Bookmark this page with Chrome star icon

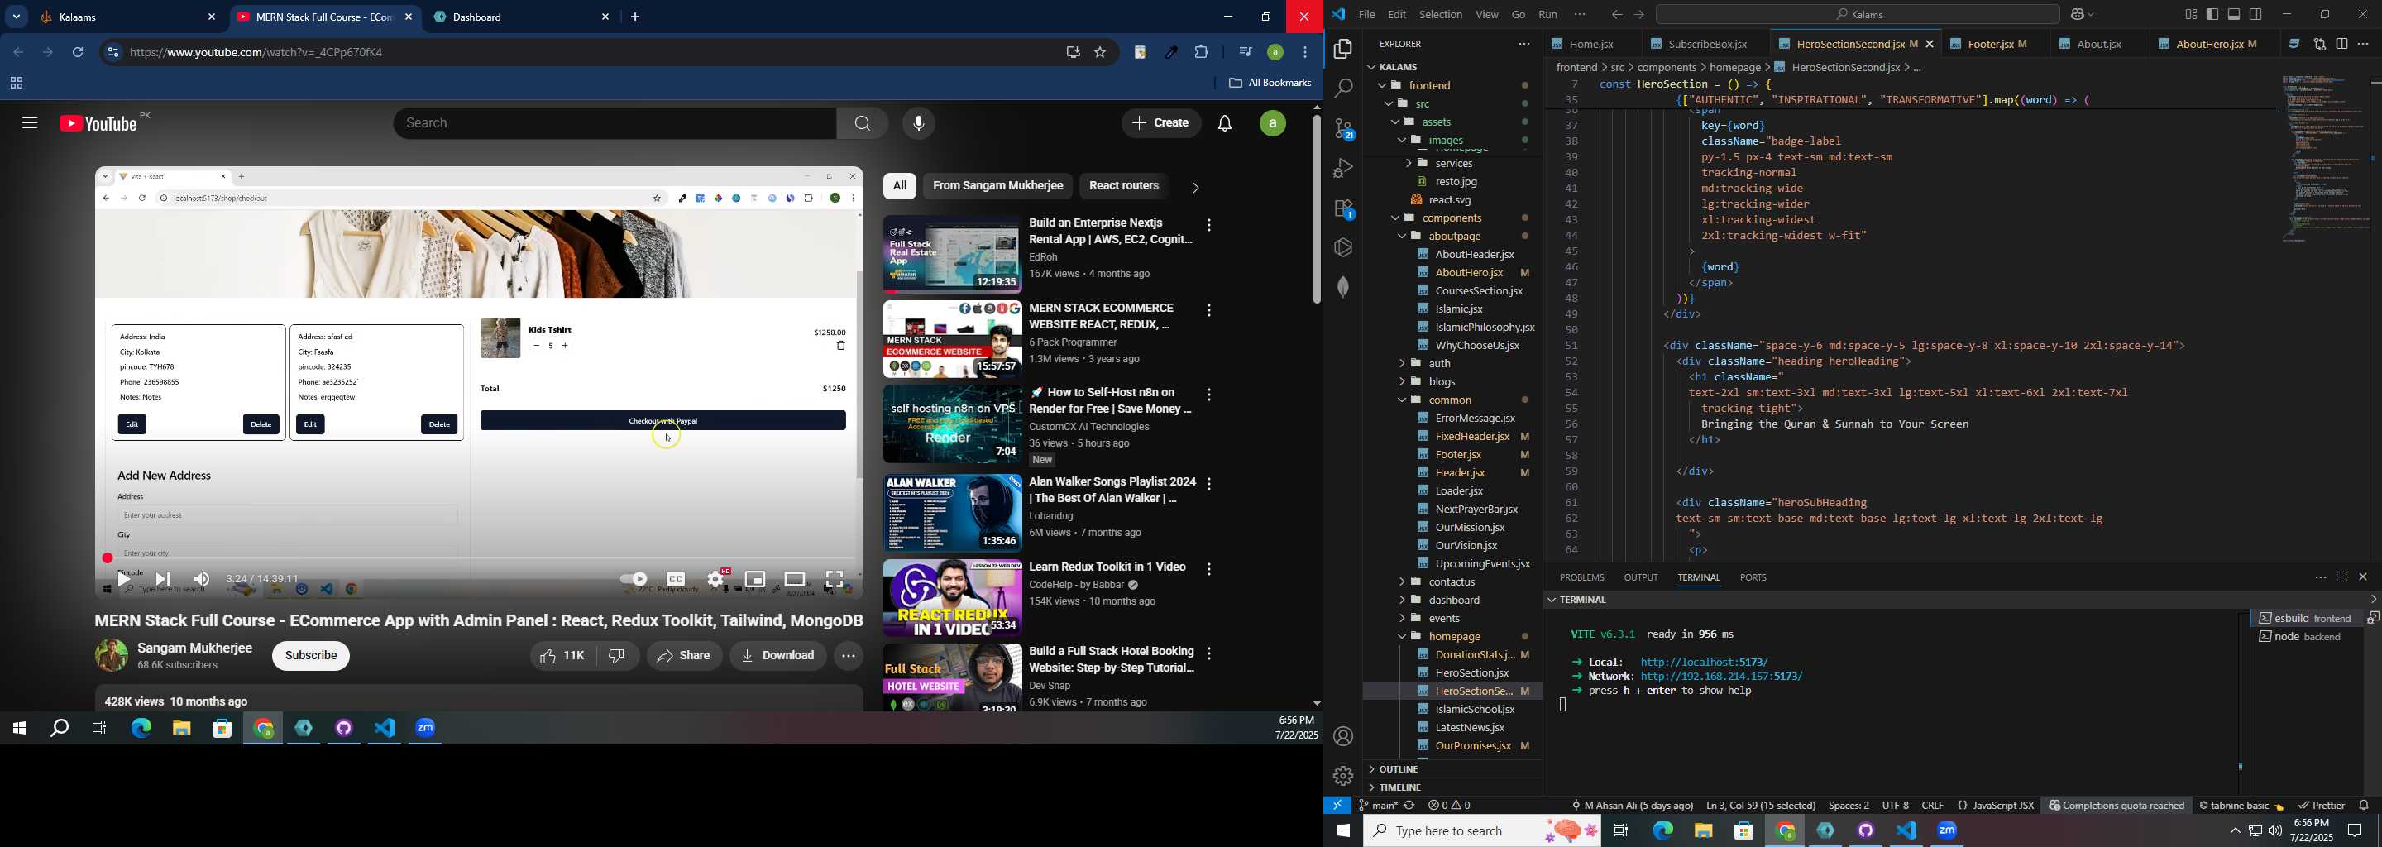point(1100,53)
